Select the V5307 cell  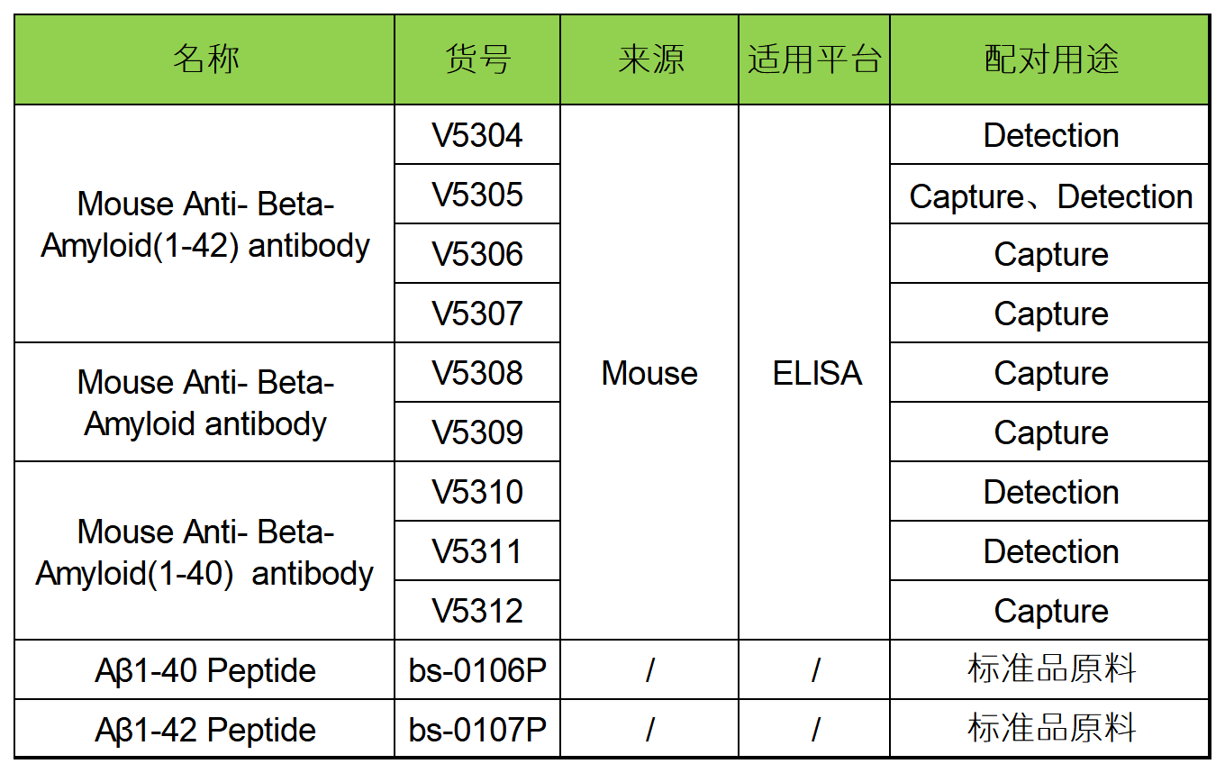(477, 314)
